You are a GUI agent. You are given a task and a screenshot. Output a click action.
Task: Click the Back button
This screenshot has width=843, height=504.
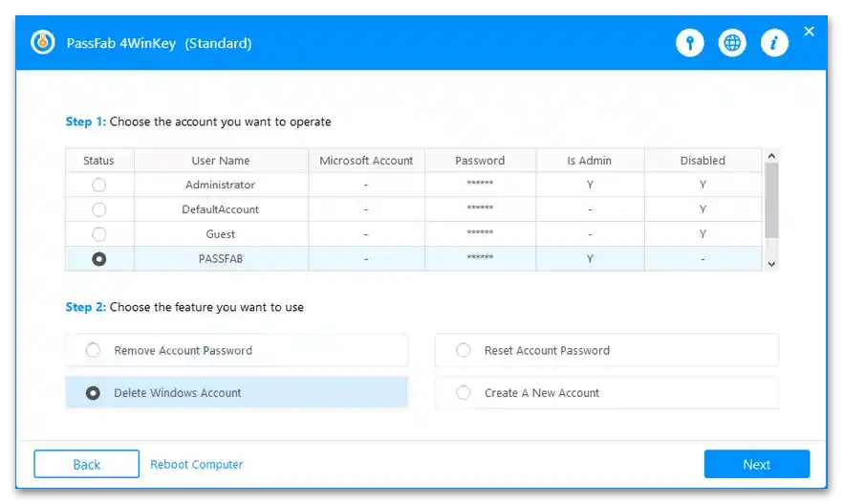pyautogui.click(x=87, y=464)
